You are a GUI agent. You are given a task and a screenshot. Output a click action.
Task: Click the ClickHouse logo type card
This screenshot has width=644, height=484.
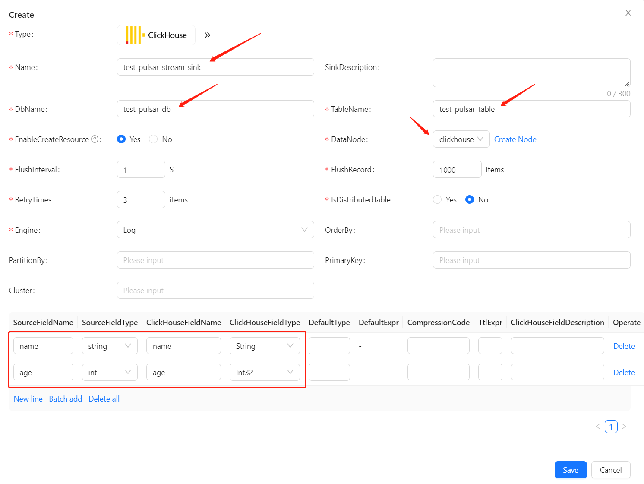click(x=156, y=35)
